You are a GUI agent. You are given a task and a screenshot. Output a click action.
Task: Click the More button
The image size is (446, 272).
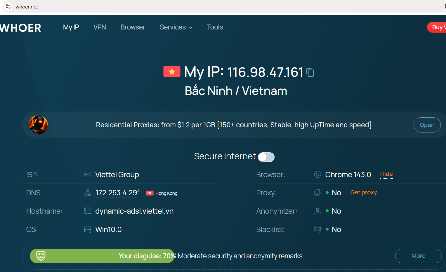[418, 256]
